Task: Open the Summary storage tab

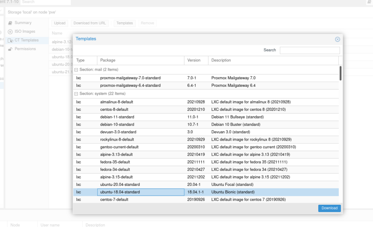Action: (x=23, y=23)
